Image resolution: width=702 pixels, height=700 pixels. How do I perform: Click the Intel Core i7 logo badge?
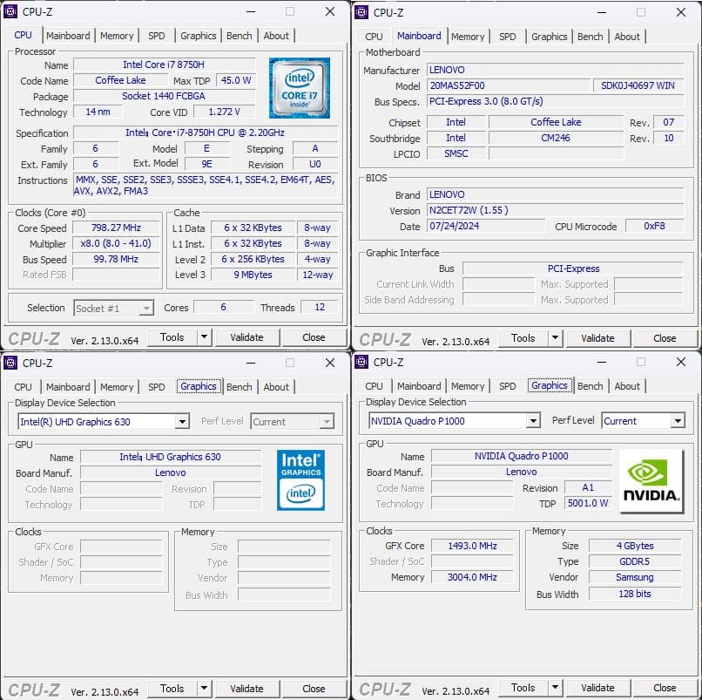[x=300, y=88]
